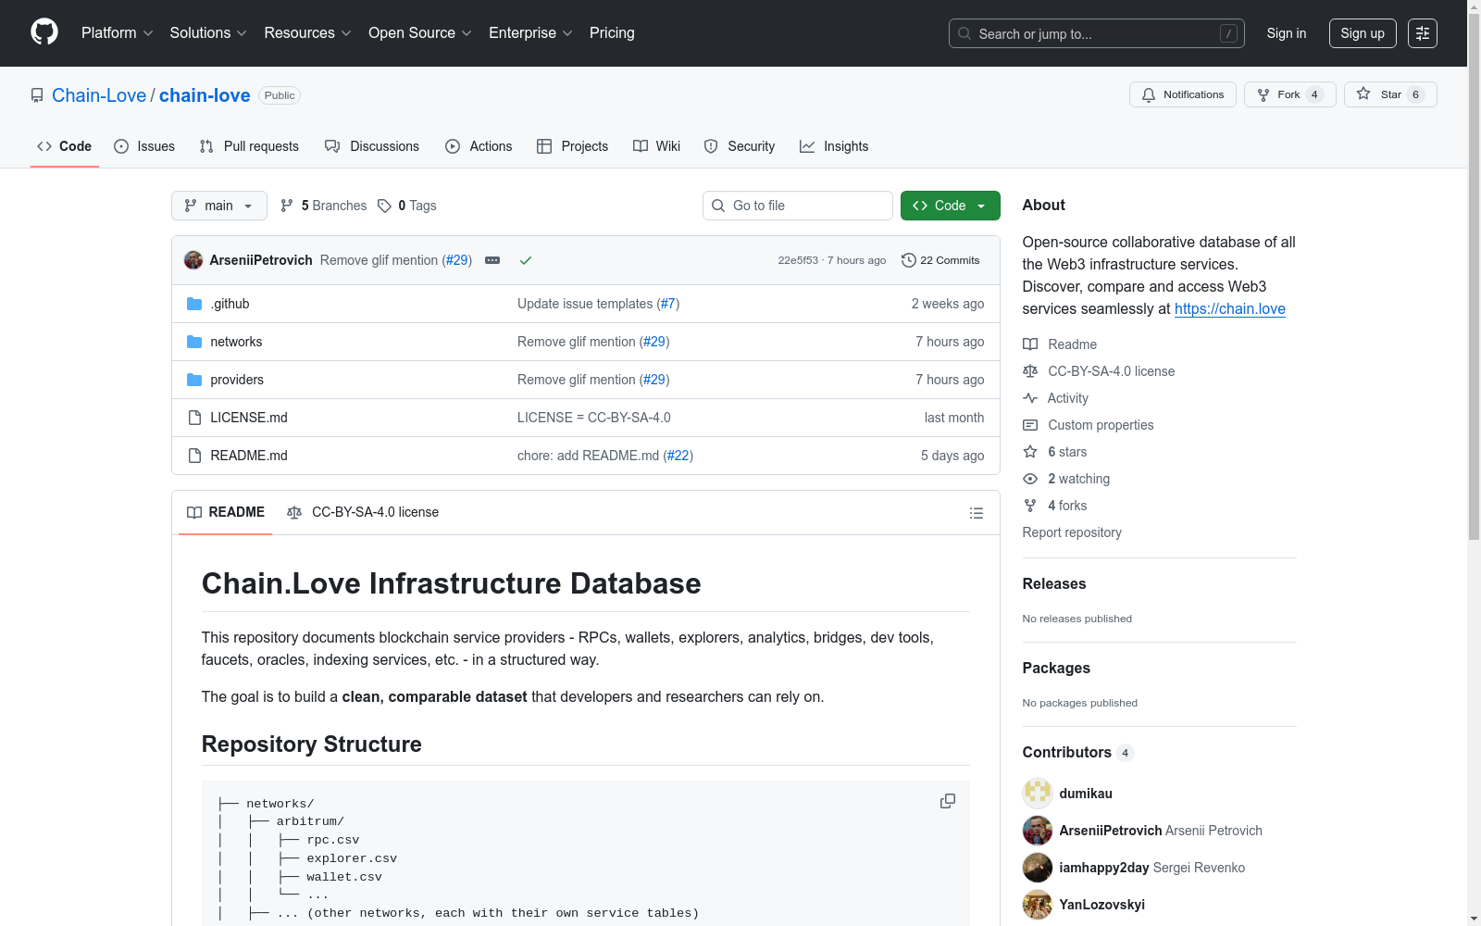1481x926 pixels.
Task: Open the command palette icon in header
Action: [1423, 33]
